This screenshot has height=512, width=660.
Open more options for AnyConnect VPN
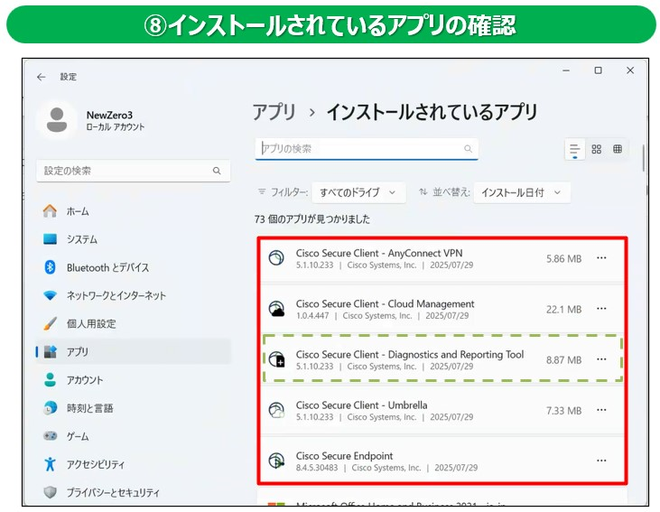(601, 257)
